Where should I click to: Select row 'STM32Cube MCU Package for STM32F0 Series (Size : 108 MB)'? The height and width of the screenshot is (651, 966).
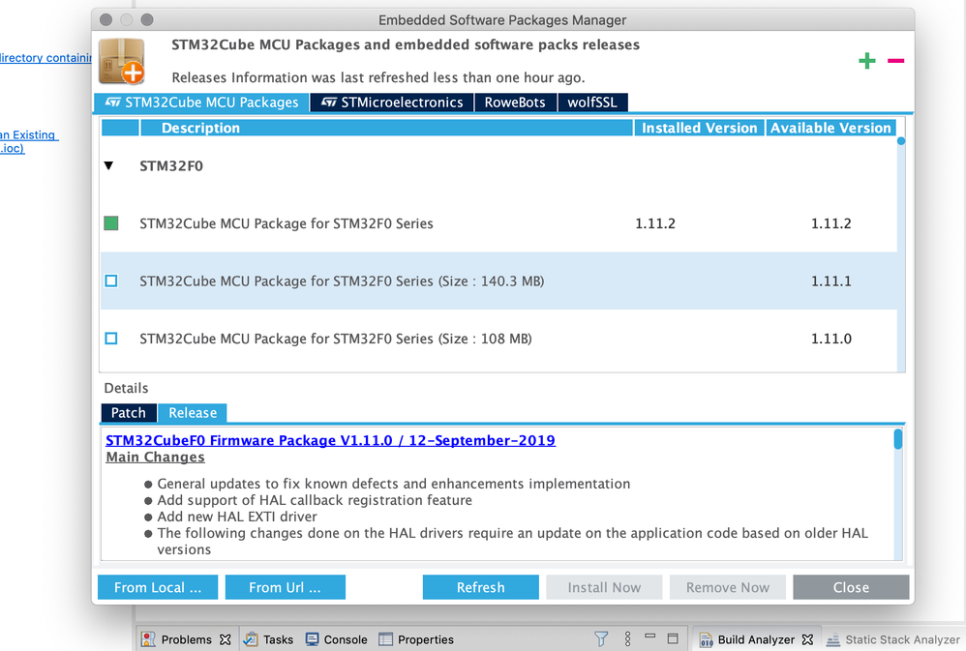tap(498, 339)
